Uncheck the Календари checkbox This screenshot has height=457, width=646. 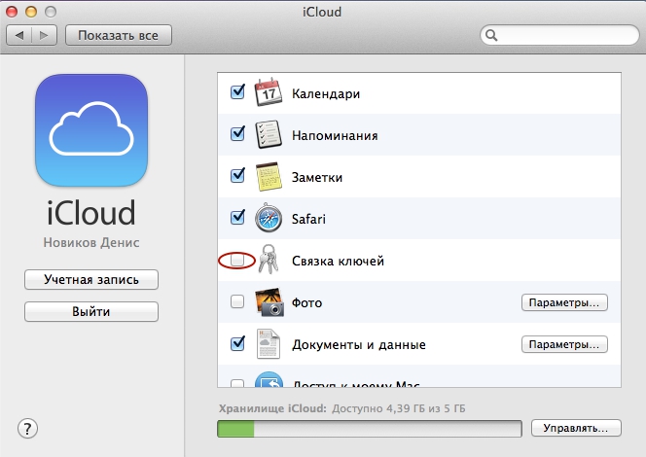pyautogui.click(x=237, y=94)
